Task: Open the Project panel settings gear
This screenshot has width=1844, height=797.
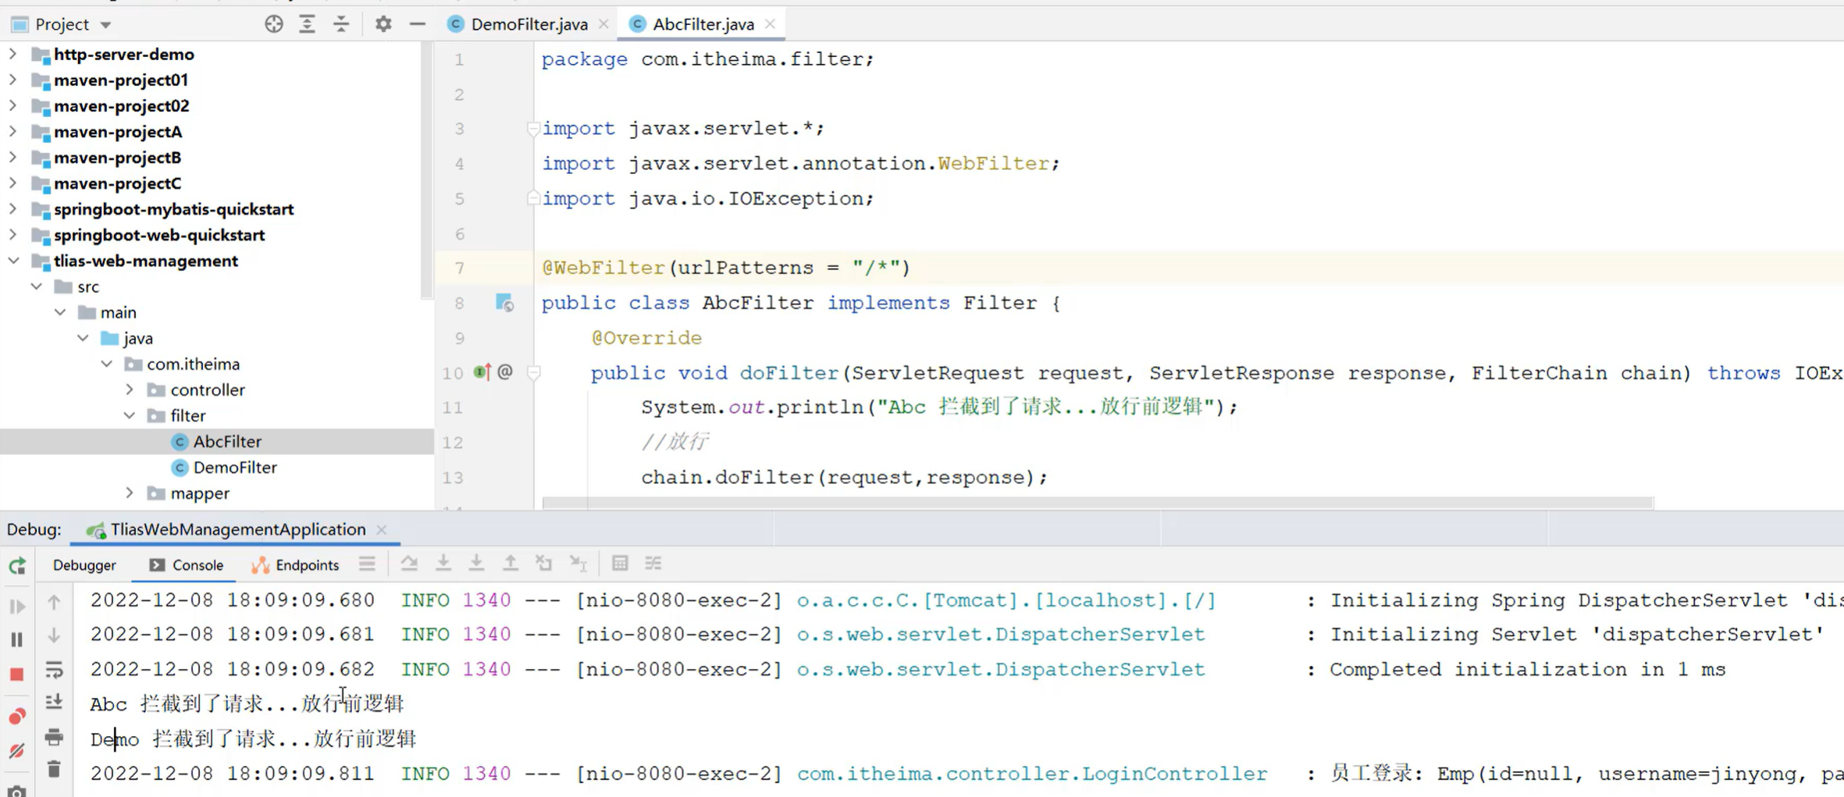Action: point(383,23)
